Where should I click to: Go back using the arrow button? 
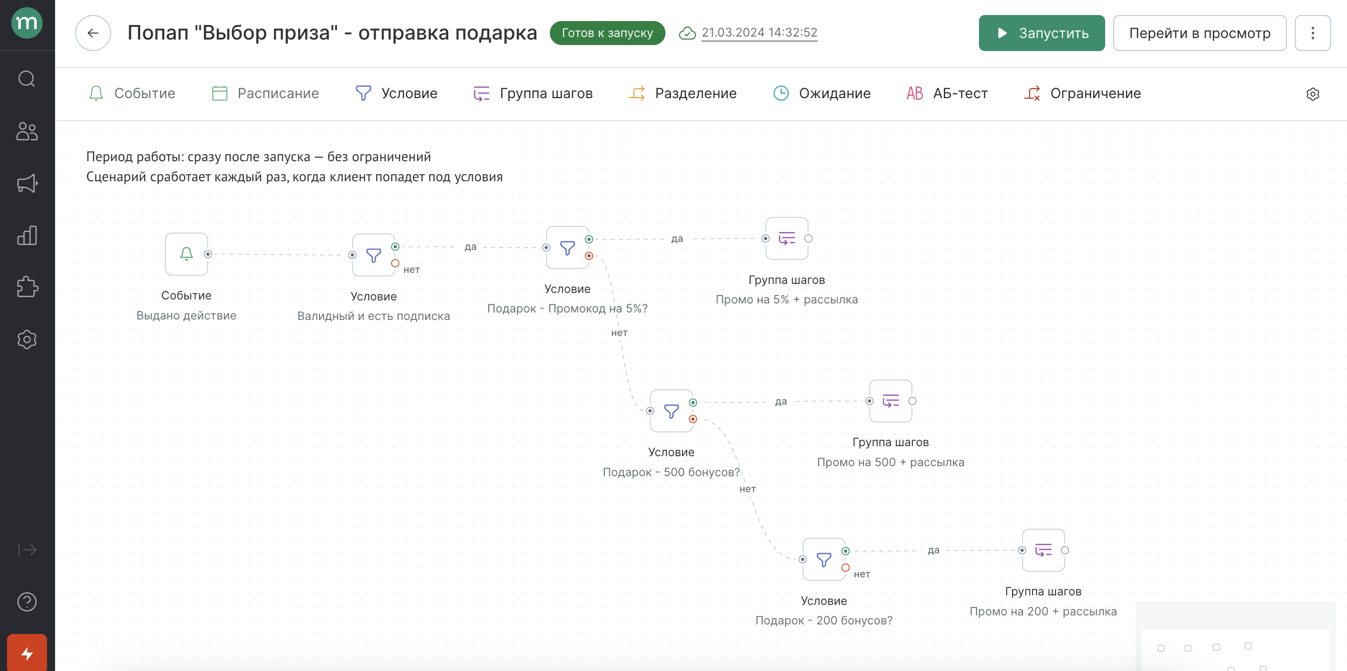tap(93, 33)
